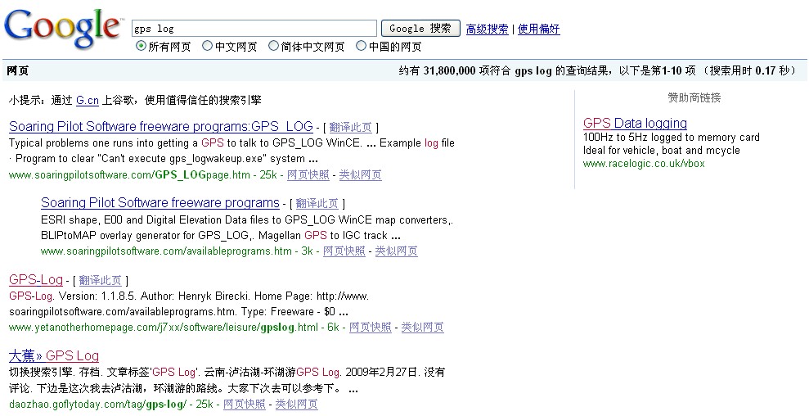Viewport: 809px width, 416px height.
Task: Open 网页快照 for the daozhao.goflytoday.com result
Action: [x=244, y=404]
